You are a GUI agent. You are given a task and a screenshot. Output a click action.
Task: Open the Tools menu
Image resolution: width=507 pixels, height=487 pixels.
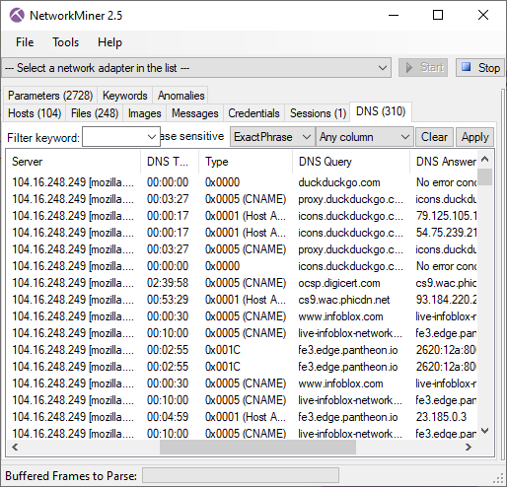click(x=66, y=42)
